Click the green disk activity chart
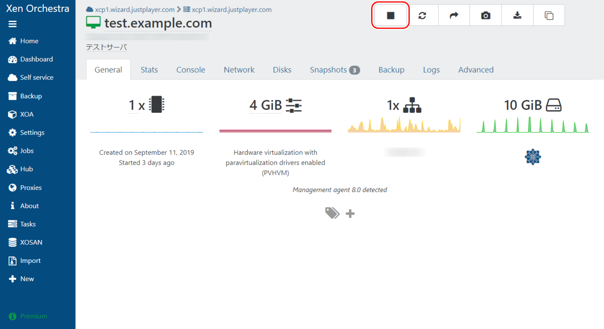Image resolution: width=604 pixels, height=329 pixels. (533, 125)
